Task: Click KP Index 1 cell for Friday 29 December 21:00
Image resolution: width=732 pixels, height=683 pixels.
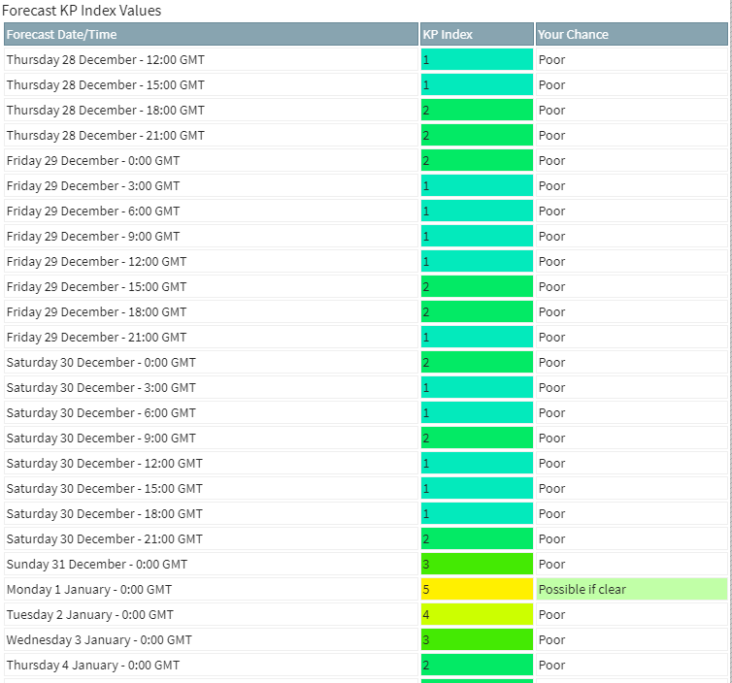Action: [477, 337]
